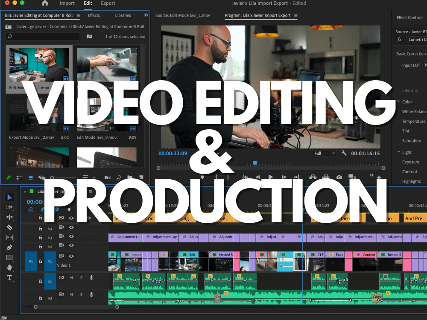Image resolution: width=427 pixels, height=320 pixels.
Task: Click New Item icon in bin footer
Action: [141, 177]
